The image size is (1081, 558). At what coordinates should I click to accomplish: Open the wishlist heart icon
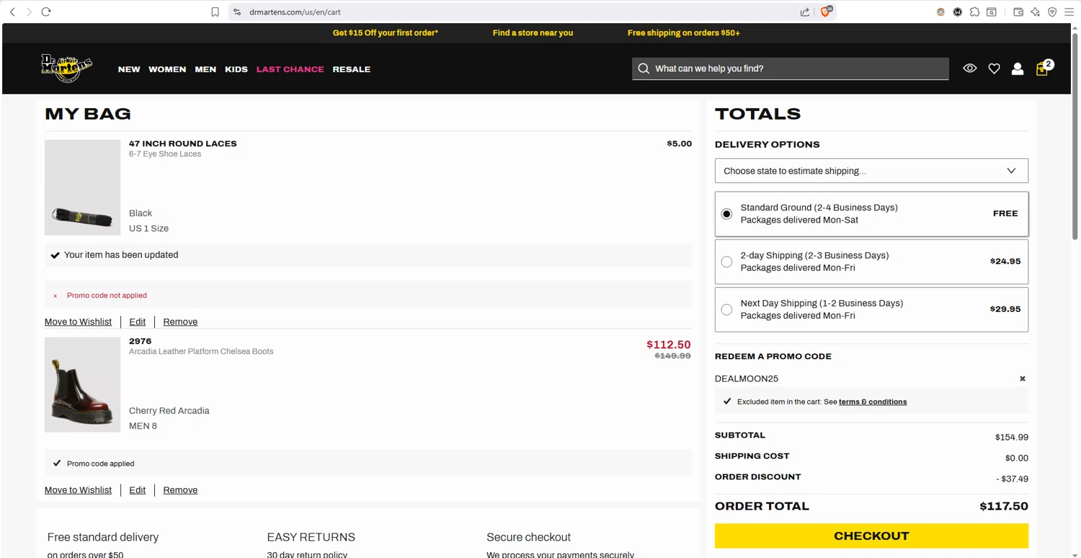994,68
